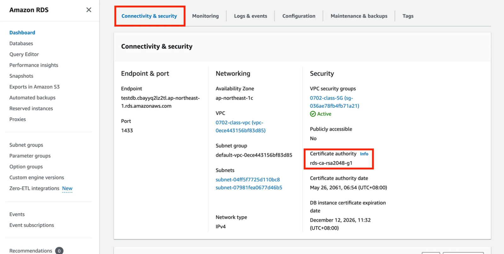Open Reserved instances page

click(x=31, y=108)
